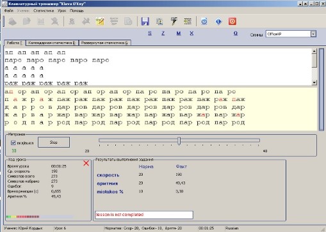
Task: Click the first greyed toolbar icon
Action: tap(13, 21)
